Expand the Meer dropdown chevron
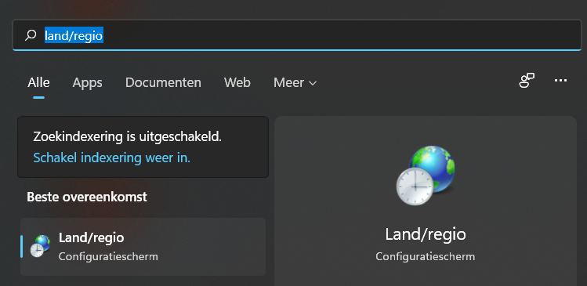Viewport: 587px width, 286px height. coord(313,83)
